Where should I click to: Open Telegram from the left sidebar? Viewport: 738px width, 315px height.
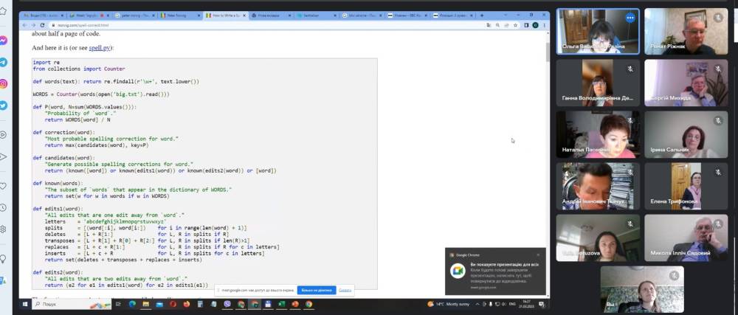coord(4,63)
